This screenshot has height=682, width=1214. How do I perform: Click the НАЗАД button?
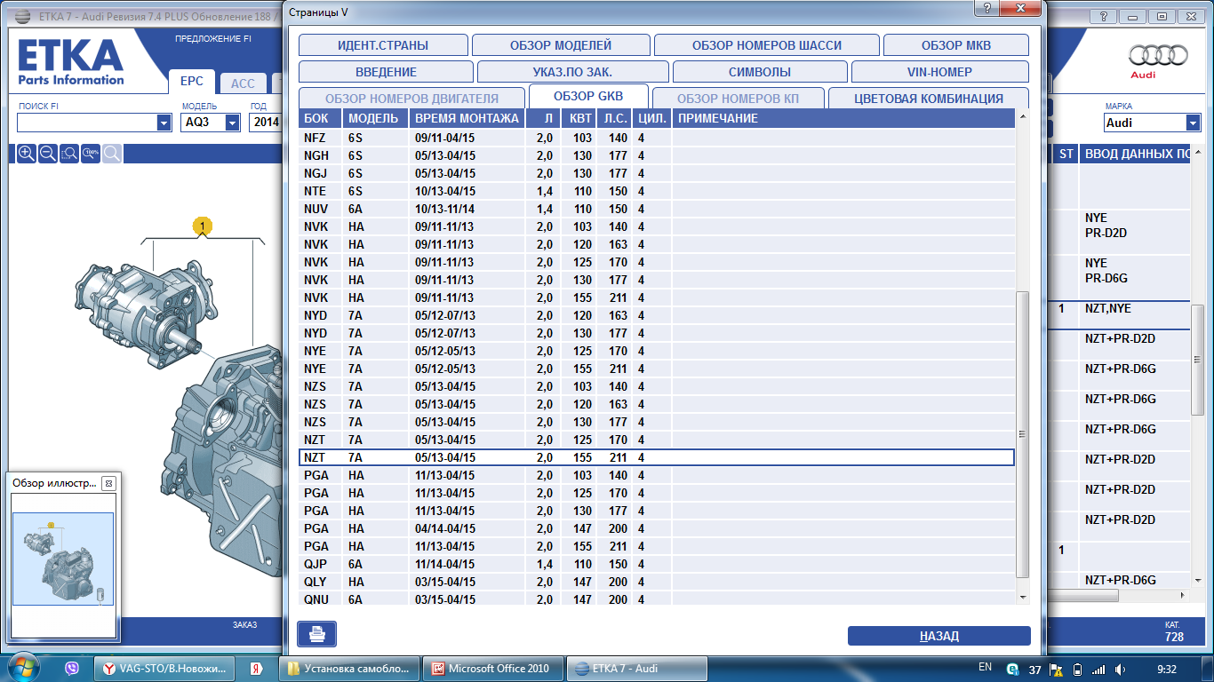tap(939, 636)
